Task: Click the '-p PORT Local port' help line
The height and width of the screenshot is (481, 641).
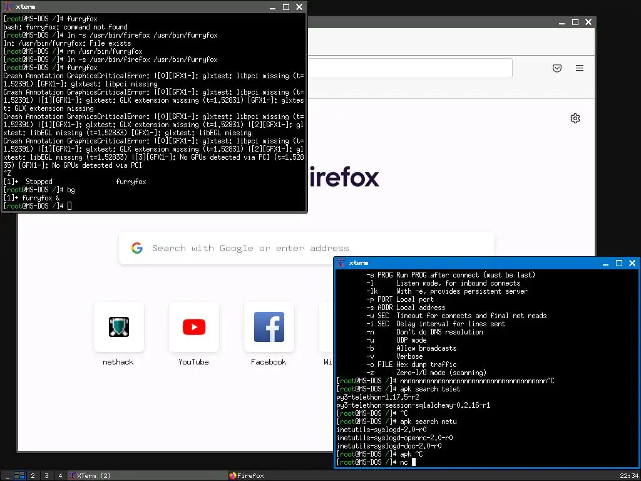Action: pos(400,299)
